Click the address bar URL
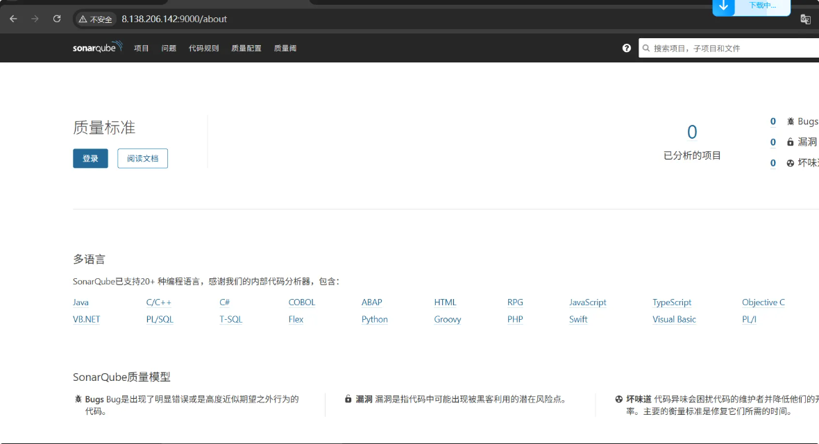819x444 pixels. pos(174,19)
